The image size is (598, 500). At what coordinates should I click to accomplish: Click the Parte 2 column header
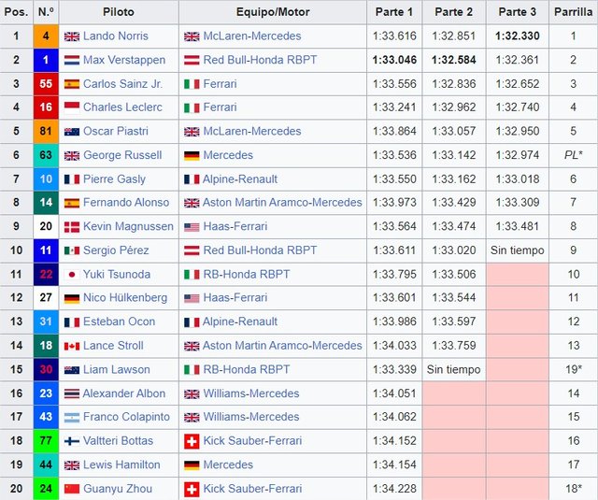coord(454,12)
